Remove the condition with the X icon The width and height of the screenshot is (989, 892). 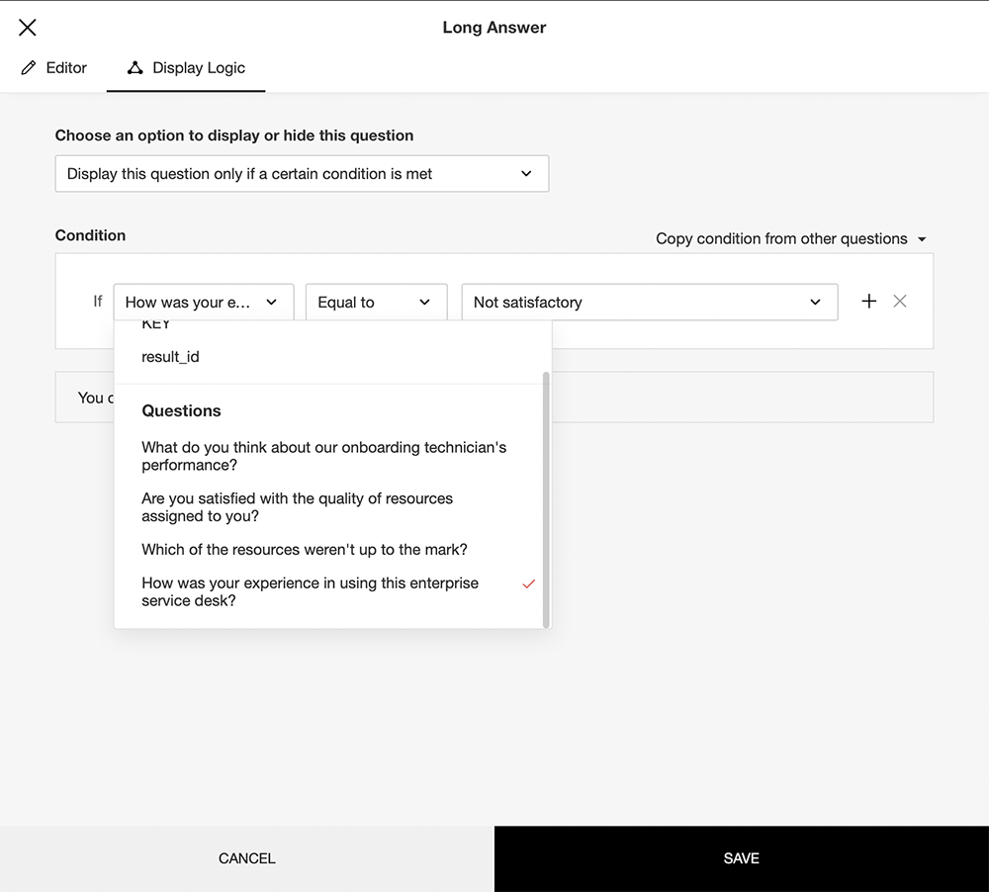point(900,301)
